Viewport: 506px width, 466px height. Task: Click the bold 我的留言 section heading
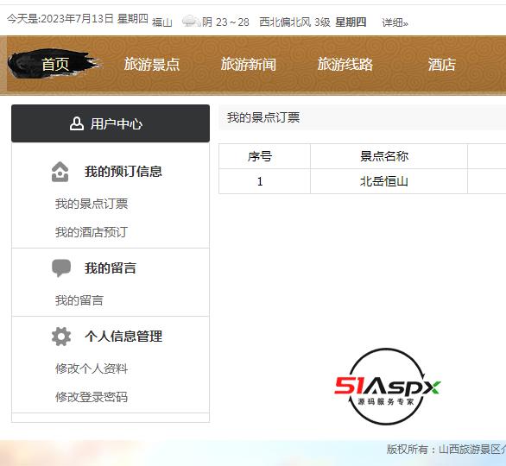point(111,268)
